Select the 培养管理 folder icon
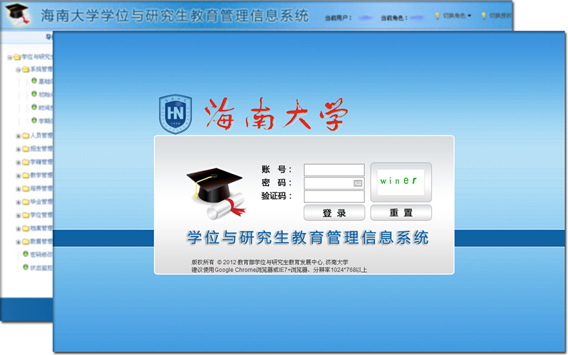This screenshot has width=568, height=355. [26, 189]
